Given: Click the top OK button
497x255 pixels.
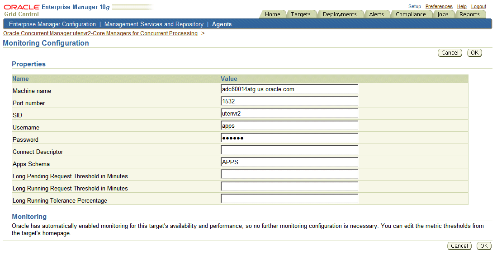Looking at the screenshot, I should tap(474, 52).
